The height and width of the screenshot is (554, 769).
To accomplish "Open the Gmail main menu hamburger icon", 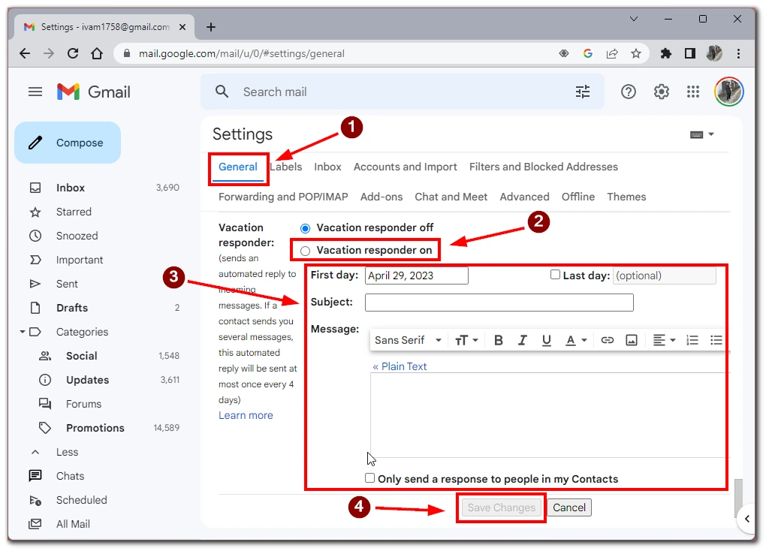I will tap(35, 92).
